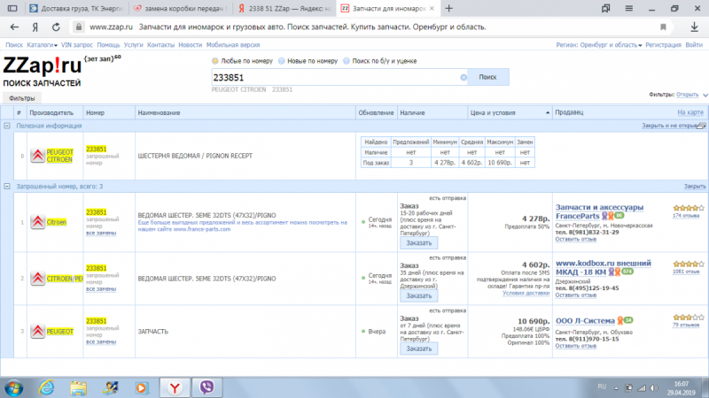Clear the search field with the X icon
The height and width of the screenshot is (398, 709).
[463, 78]
